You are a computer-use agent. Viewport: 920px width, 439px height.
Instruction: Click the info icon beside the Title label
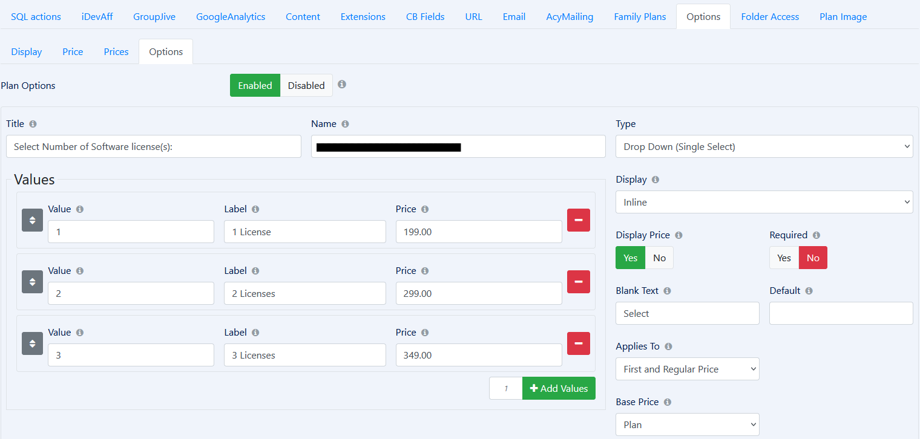[x=33, y=124]
